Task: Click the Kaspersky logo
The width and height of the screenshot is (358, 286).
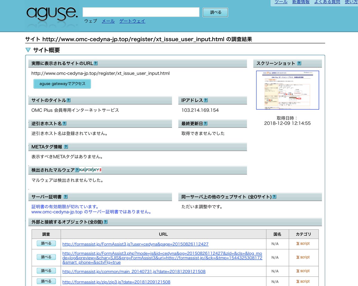Action: pos(90,170)
